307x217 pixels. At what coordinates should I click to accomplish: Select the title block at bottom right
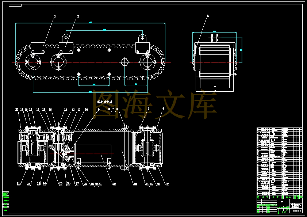click(x=280, y=206)
